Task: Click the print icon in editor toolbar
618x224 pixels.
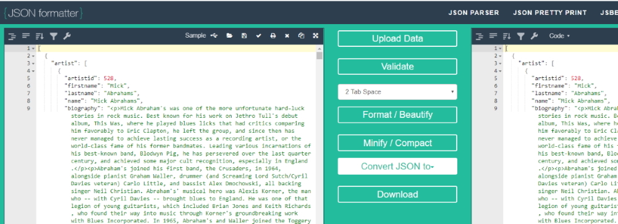Action: pyautogui.click(x=273, y=36)
